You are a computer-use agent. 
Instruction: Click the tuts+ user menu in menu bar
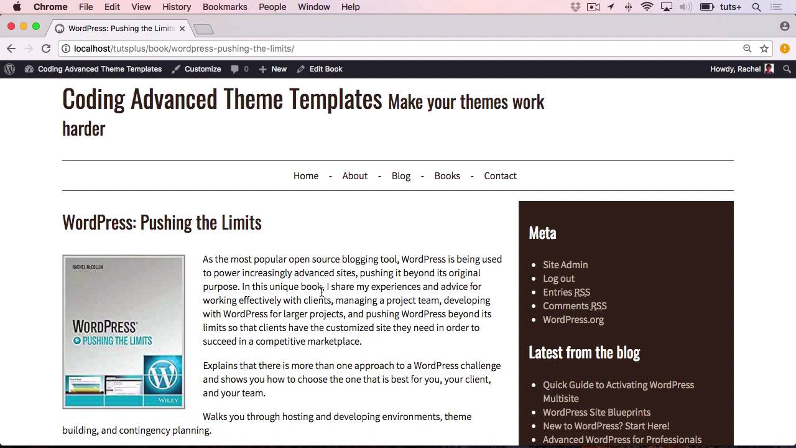point(731,7)
